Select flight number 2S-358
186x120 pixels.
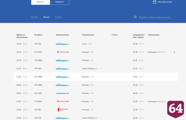tap(38, 110)
